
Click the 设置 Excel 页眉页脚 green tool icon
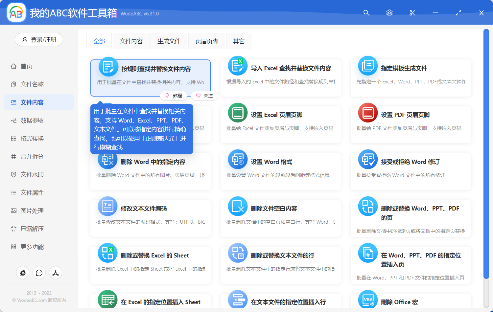[238, 112]
